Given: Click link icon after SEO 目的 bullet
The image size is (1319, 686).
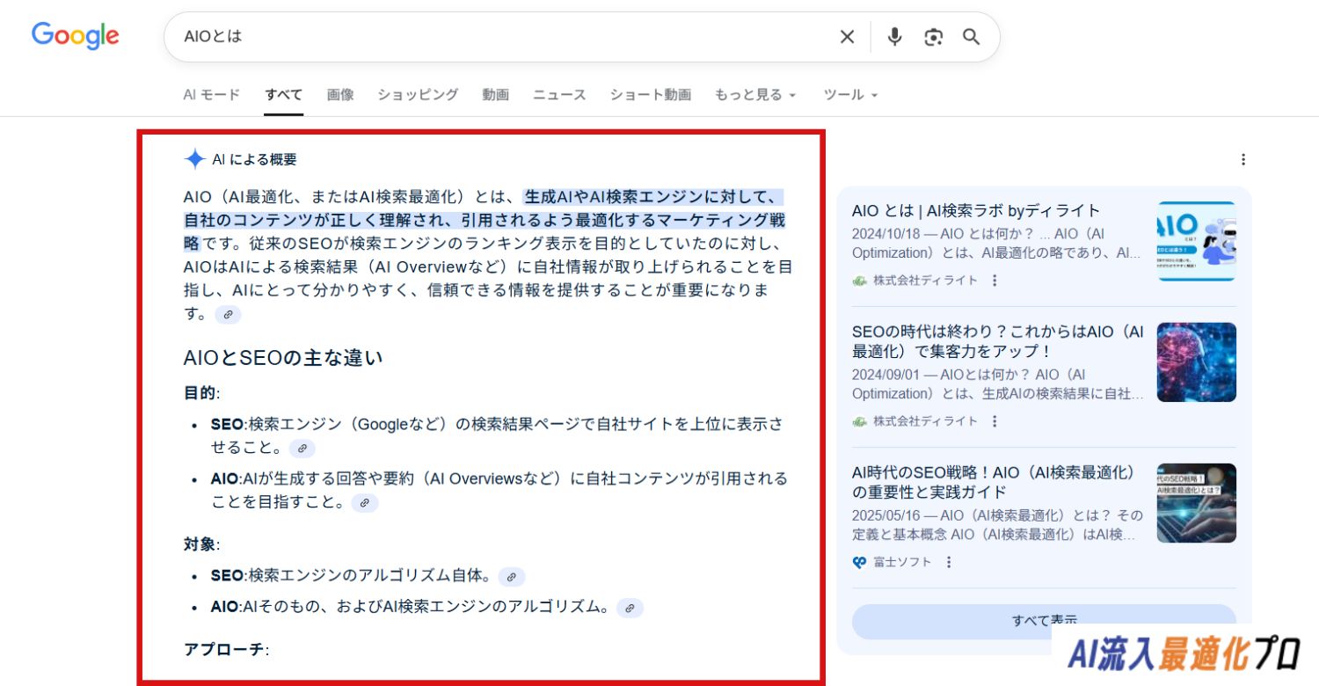Looking at the screenshot, I should pos(302,449).
